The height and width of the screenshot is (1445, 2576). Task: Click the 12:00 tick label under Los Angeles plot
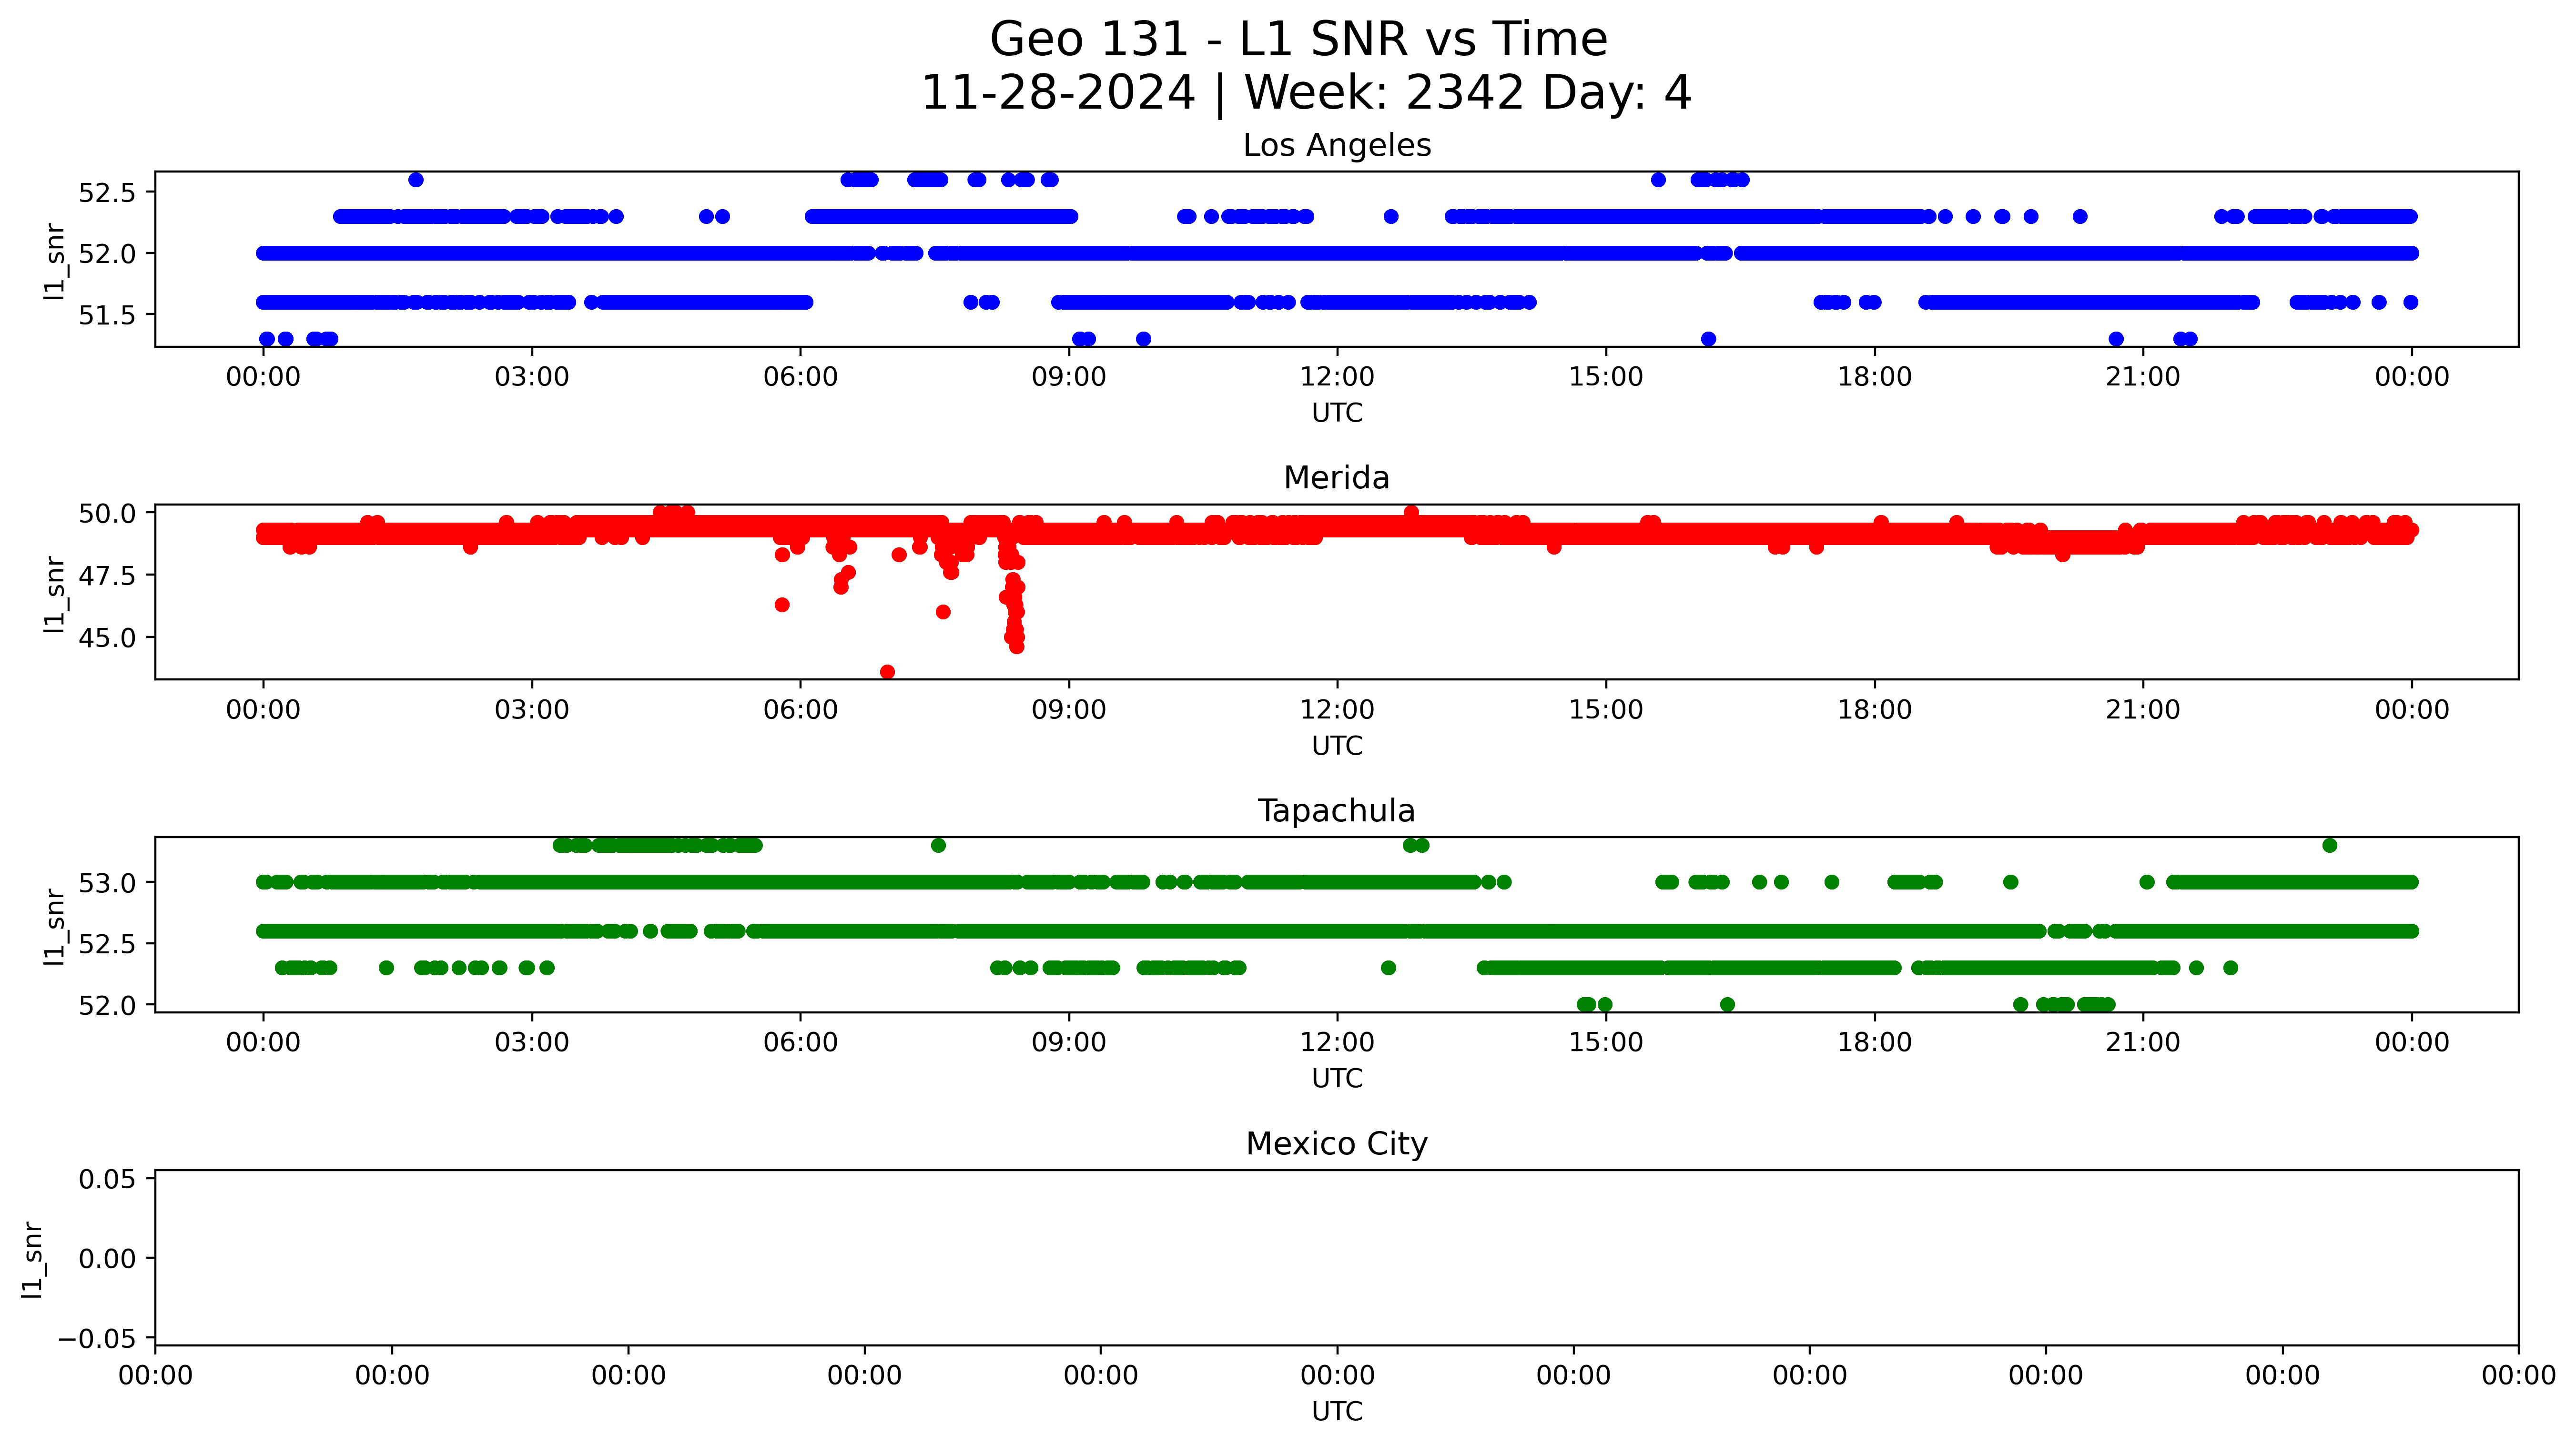click(x=1337, y=377)
